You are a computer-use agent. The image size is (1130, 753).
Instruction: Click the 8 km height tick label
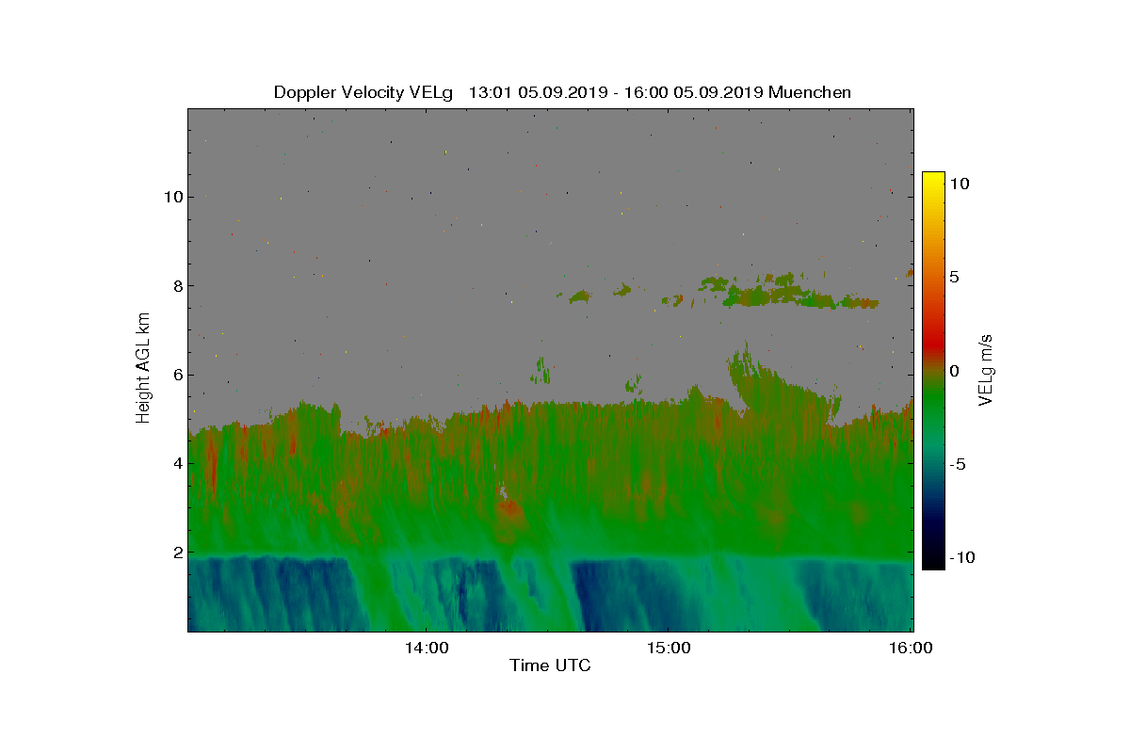(x=177, y=286)
